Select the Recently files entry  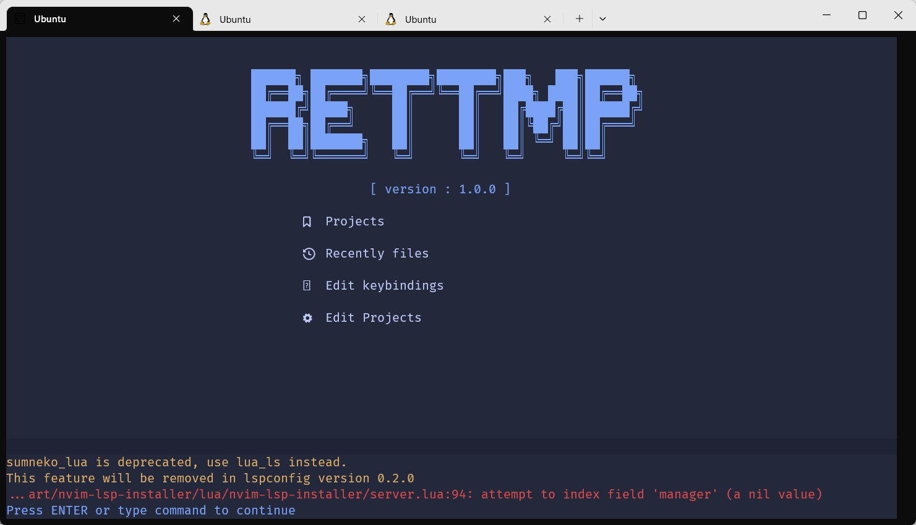(x=377, y=253)
